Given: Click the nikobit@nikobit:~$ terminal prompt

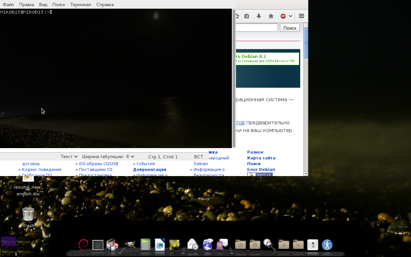Looking at the screenshot, I should coord(26,12).
